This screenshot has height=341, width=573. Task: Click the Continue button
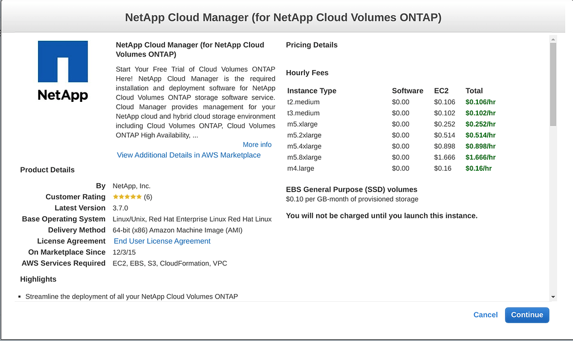[x=527, y=315]
